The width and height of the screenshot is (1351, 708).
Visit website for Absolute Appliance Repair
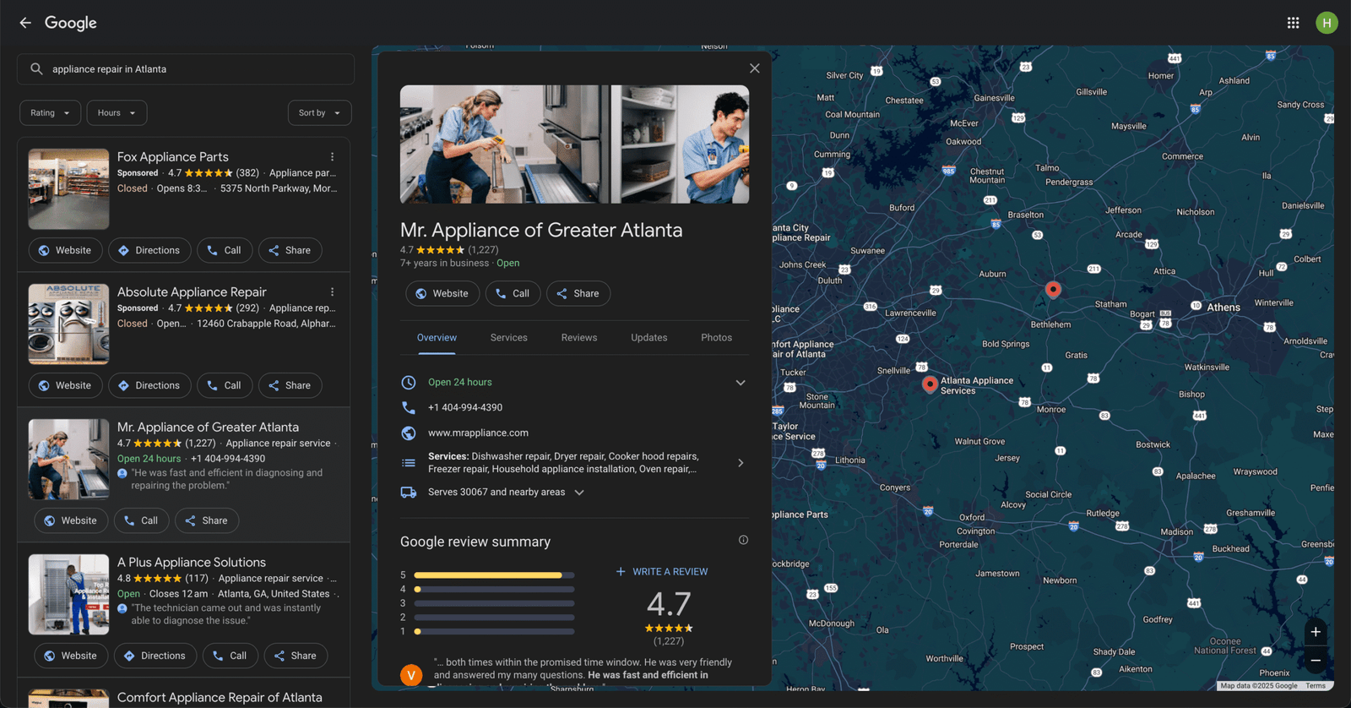[65, 386]
